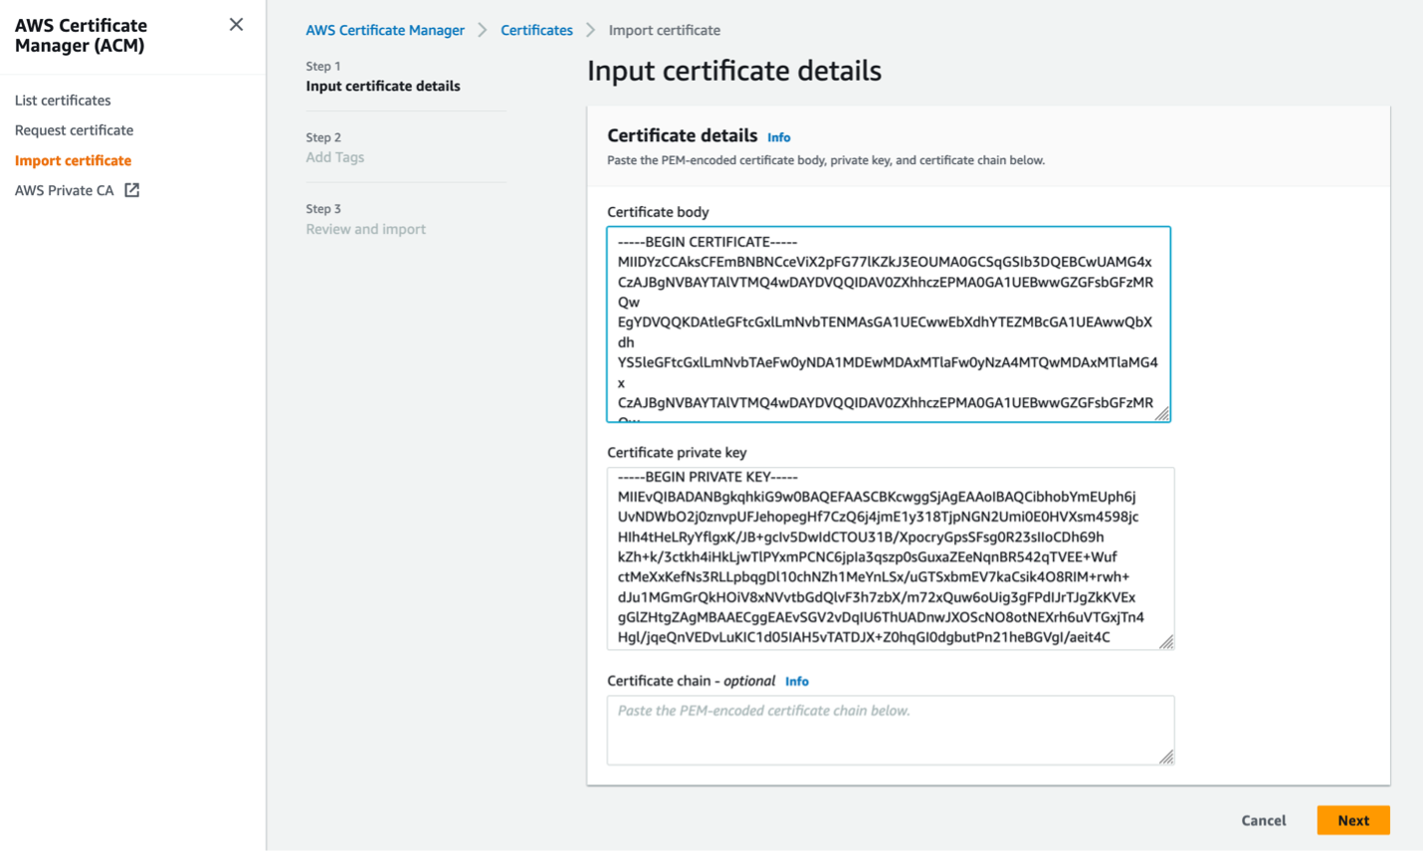Open Info link beside Certificate details

779,137
